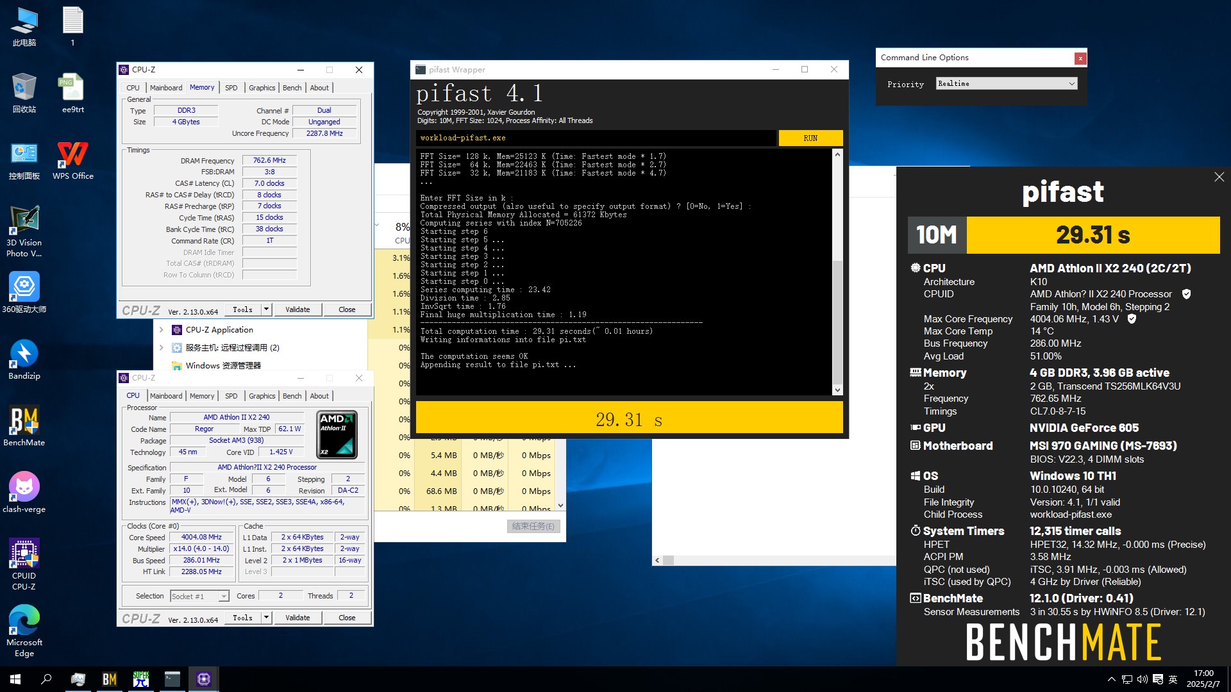Open the console window taskbar icon
1231x692 pixels.
pos(172,679)
